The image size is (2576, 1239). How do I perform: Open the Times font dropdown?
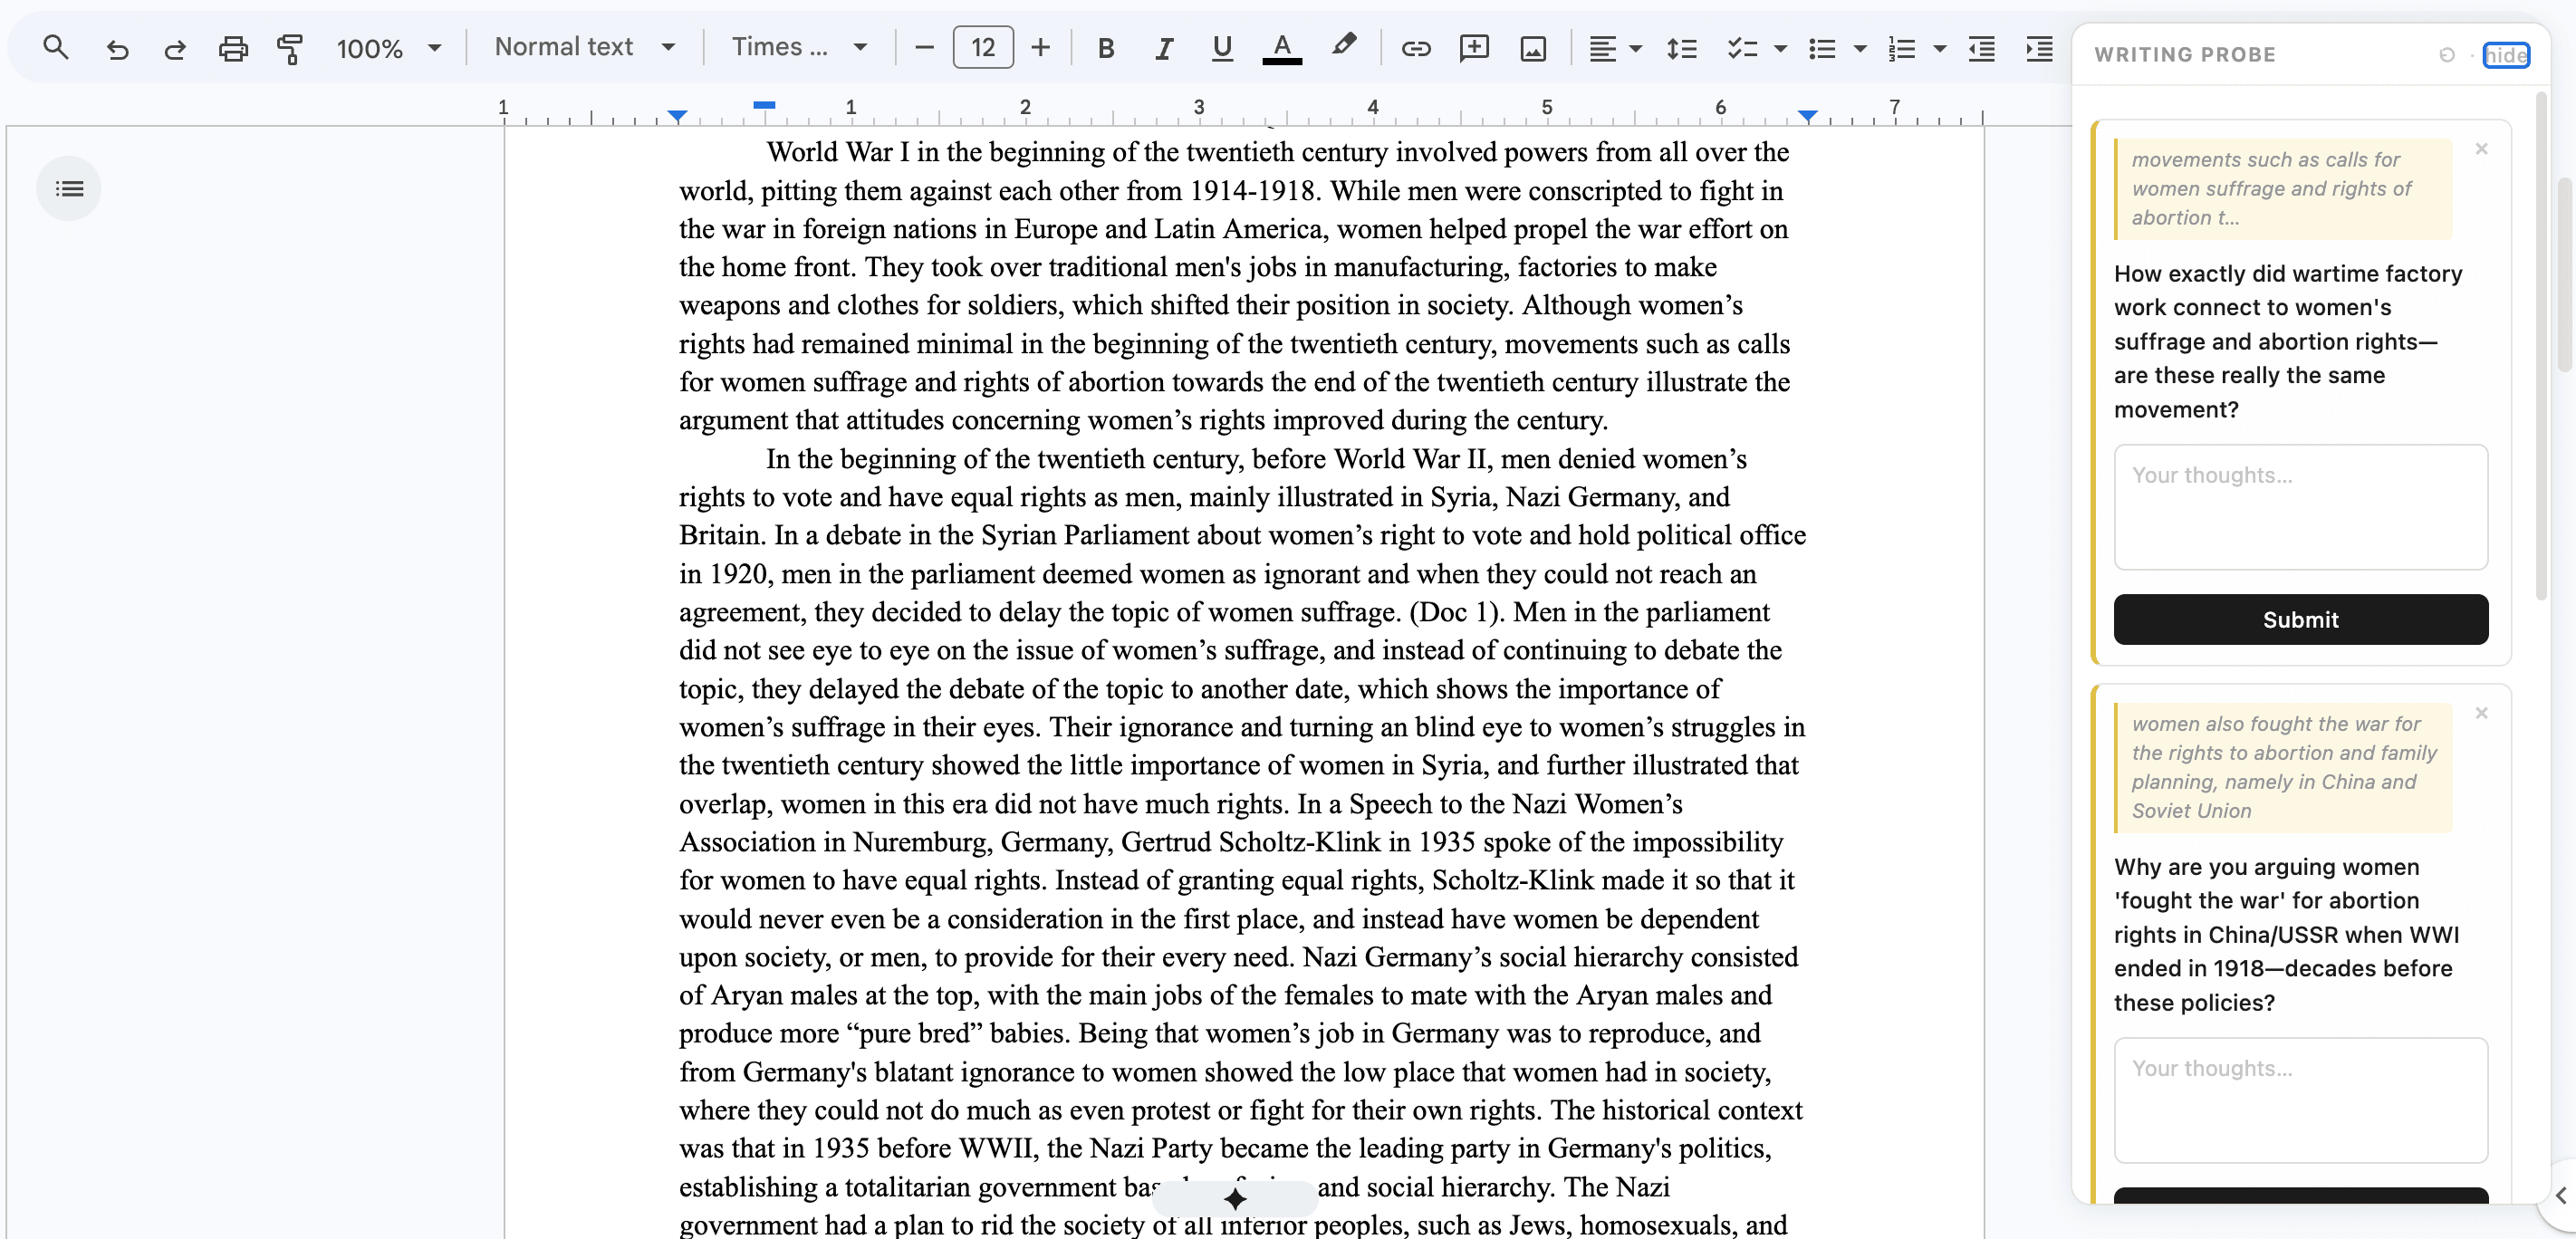pos(799,47)
